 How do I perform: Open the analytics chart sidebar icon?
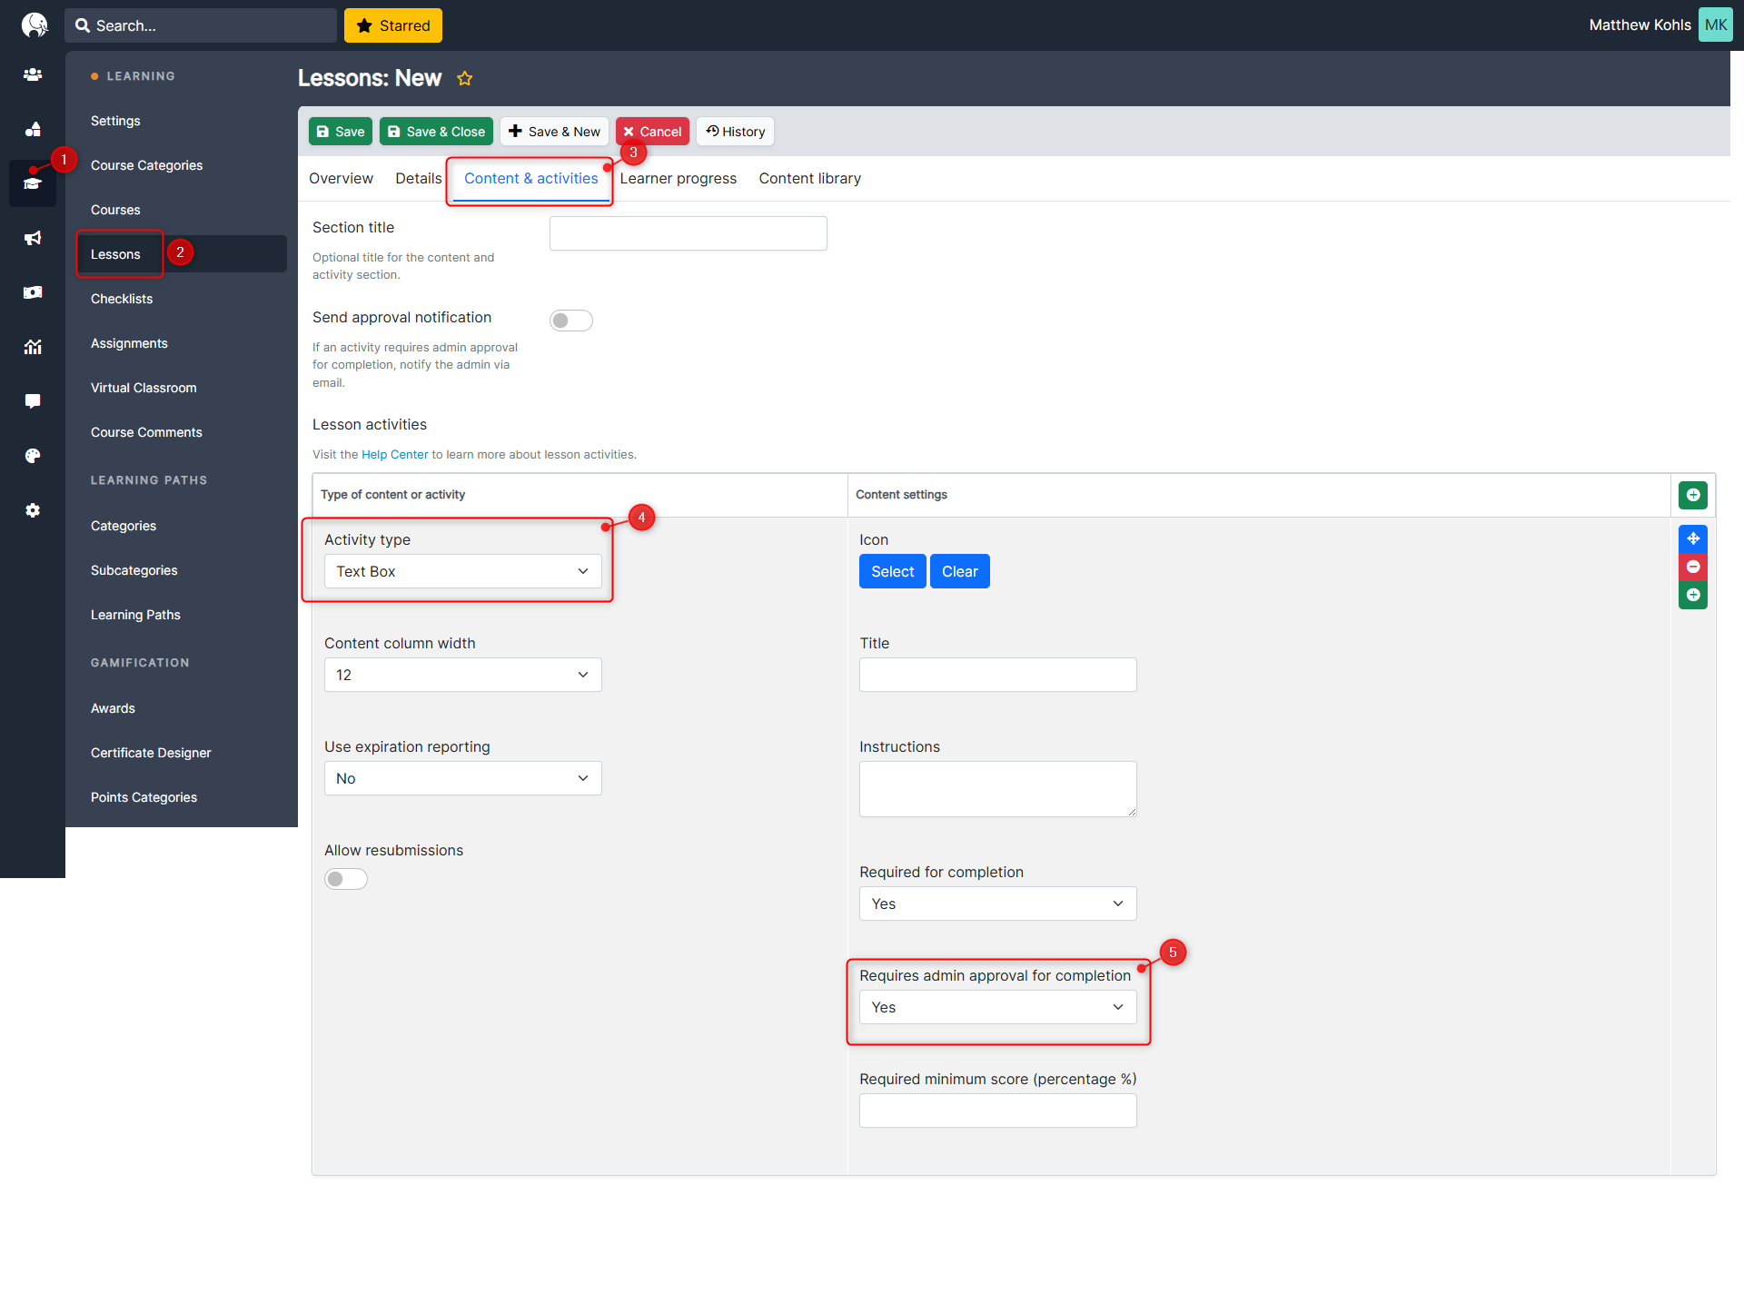pyautogui.click(x=33, y=347)
